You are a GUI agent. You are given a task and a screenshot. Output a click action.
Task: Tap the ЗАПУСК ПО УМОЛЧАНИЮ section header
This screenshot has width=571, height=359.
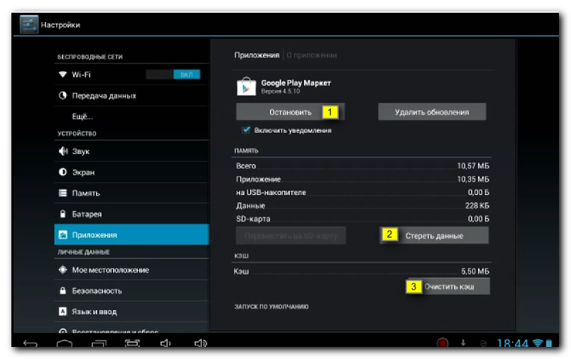point(271,306)
